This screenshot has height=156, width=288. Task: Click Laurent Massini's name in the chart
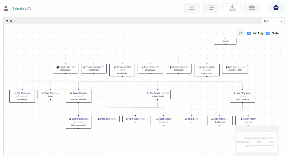pyautogui.click(x=208, y=67)
